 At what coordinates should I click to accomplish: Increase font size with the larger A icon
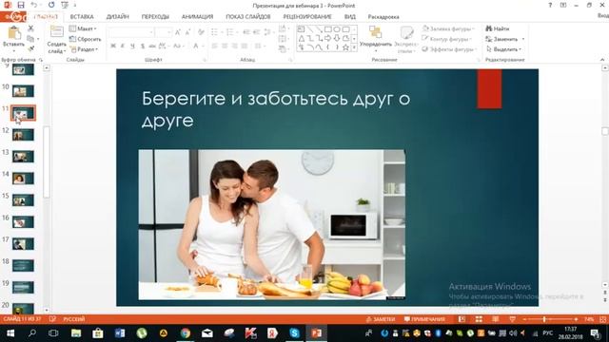coord(178,32)
